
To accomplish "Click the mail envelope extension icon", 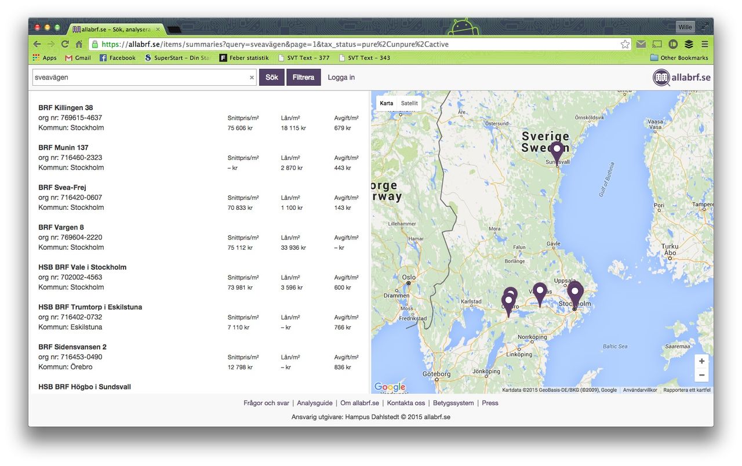I will [x=640, y=44].
